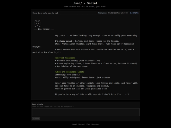Click the ASCII cat face art
This screenshot has width=171, height=128.
coord(37,23)
